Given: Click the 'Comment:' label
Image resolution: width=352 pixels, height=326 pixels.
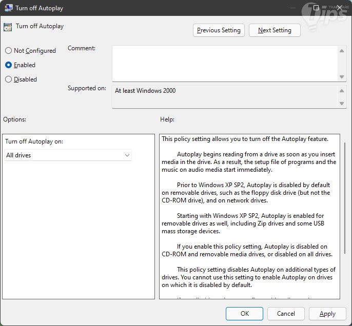Looking at the screenshot, I should pos(82,48).
